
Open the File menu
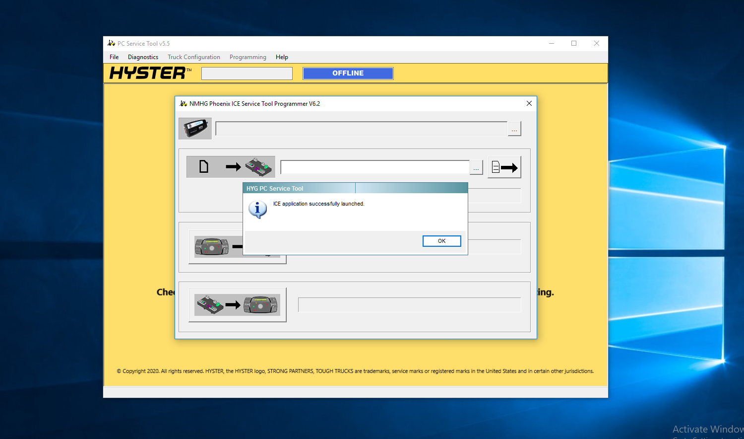114,57
